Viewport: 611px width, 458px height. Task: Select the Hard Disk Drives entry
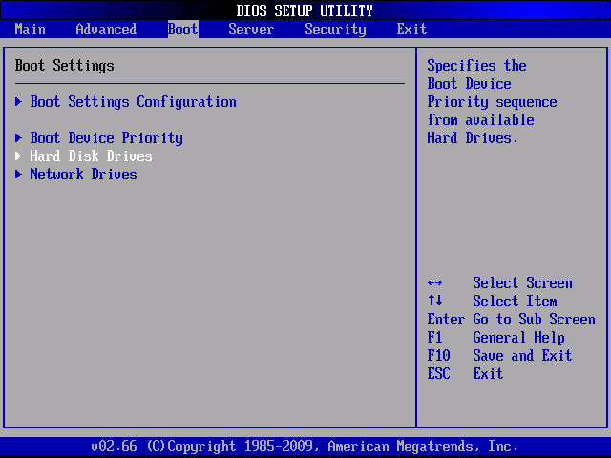pyautogui.click(x=92, y=156)
